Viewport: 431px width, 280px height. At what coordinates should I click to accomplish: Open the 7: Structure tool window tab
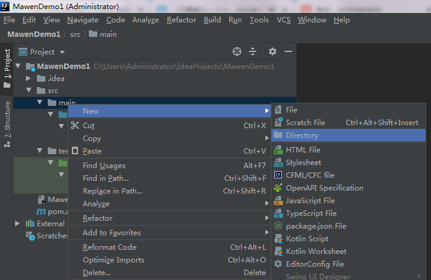7,124
